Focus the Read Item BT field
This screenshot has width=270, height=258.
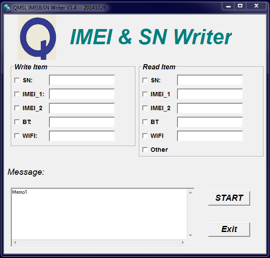[210, 122]
